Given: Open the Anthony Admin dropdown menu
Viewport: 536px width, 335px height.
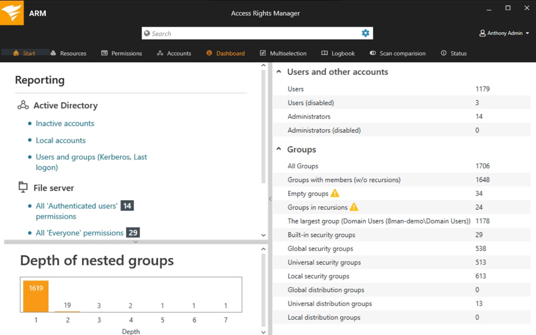Looking at the screenshot, I should tap(527, 34).
